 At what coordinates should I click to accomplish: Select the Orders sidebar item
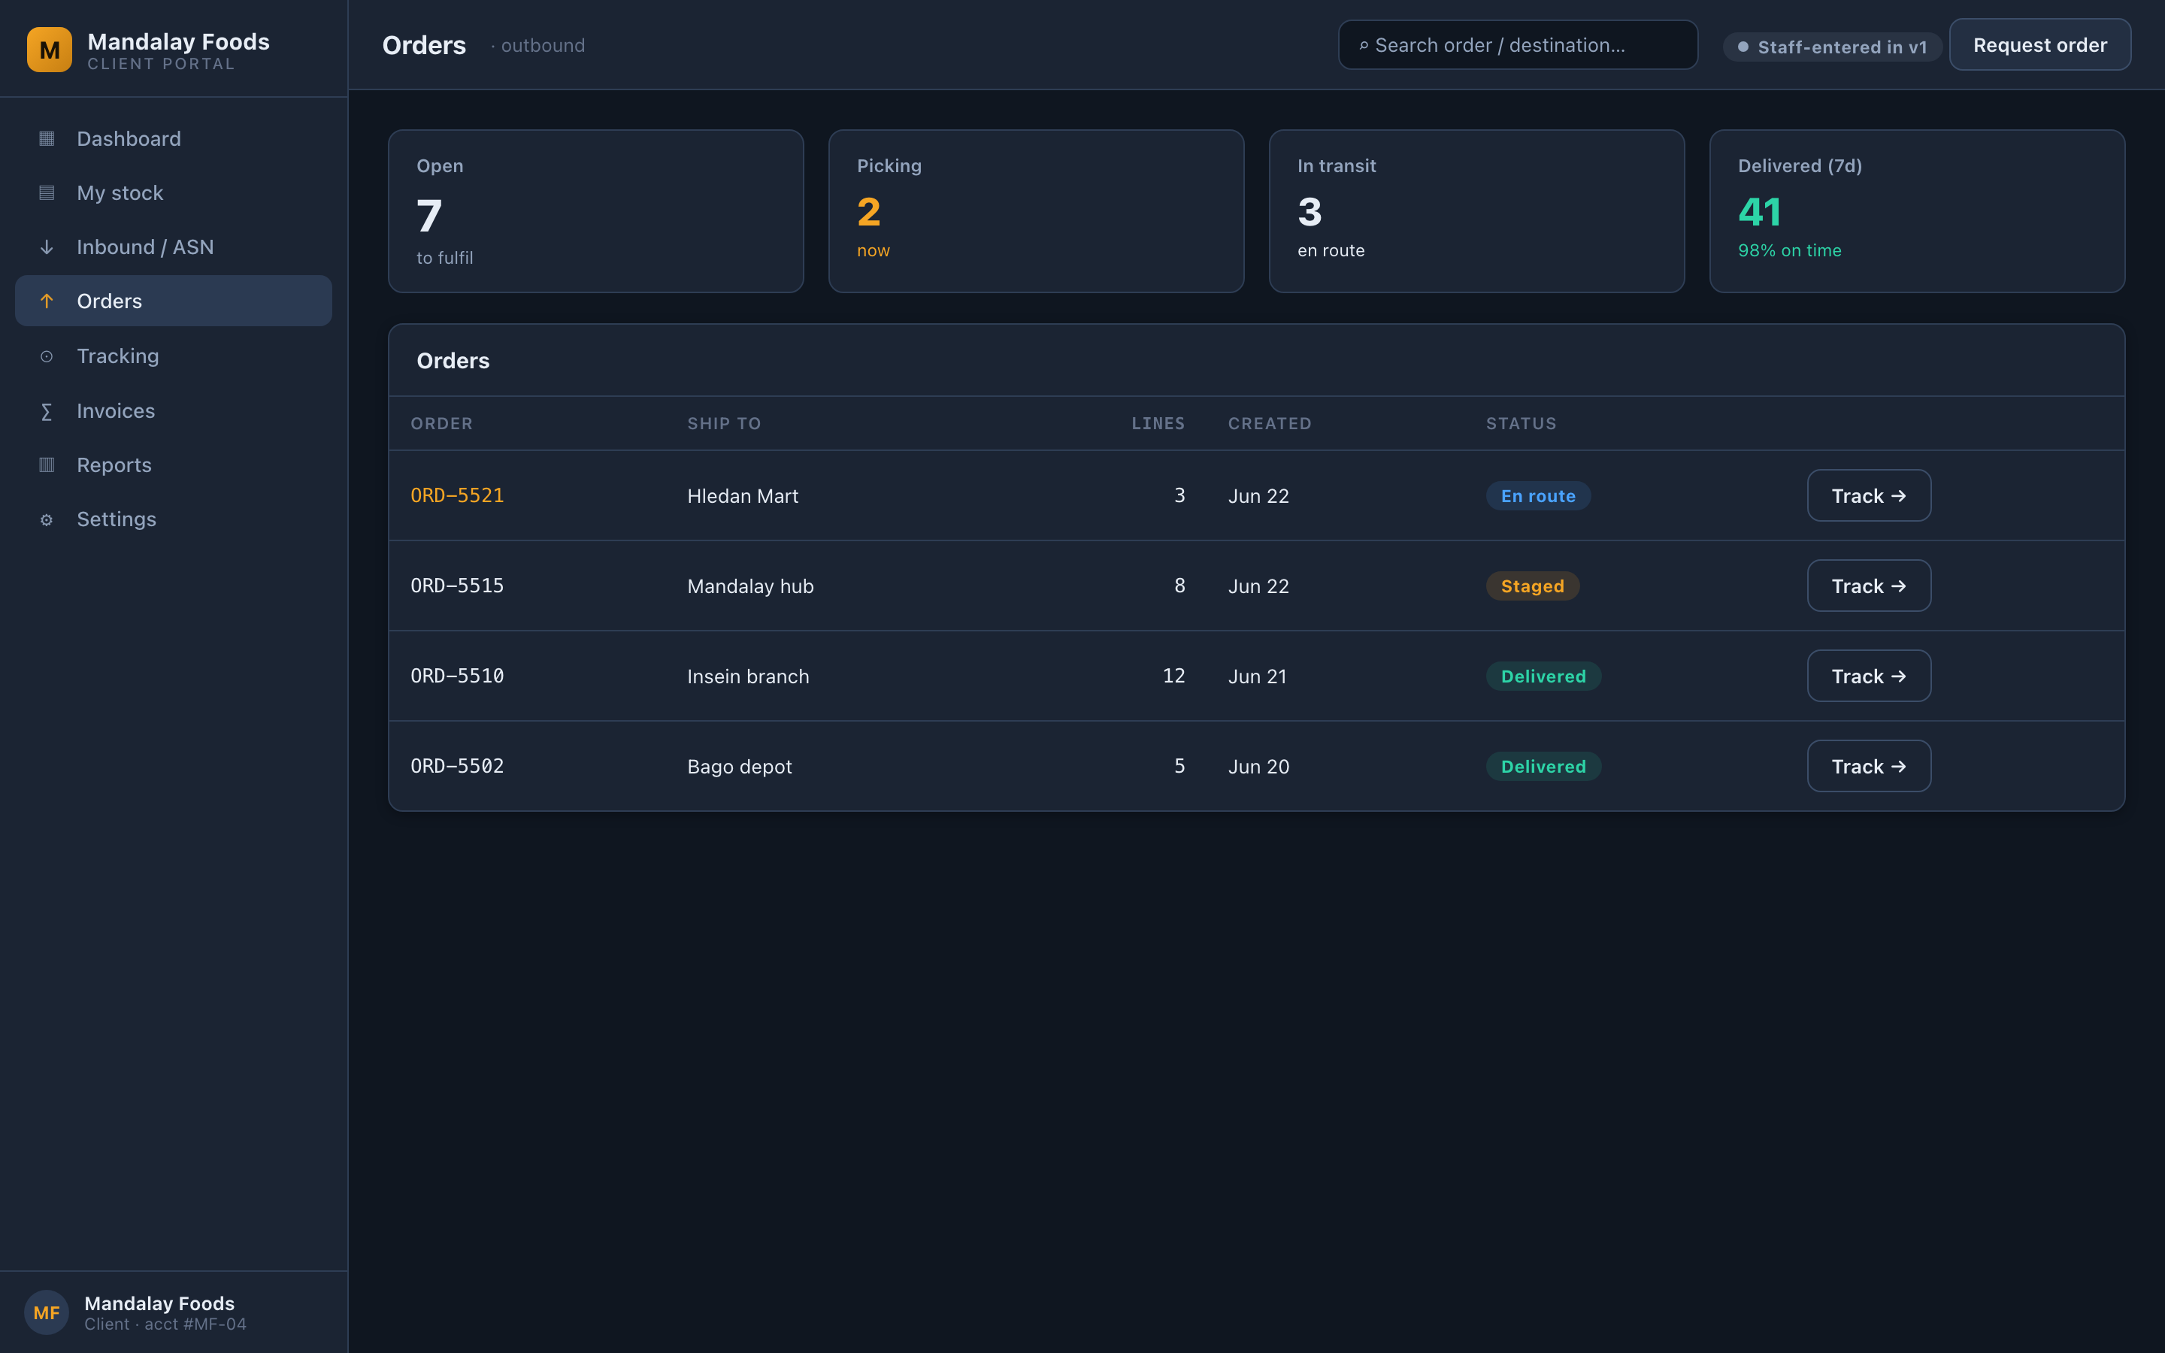[x=174, y=301]
